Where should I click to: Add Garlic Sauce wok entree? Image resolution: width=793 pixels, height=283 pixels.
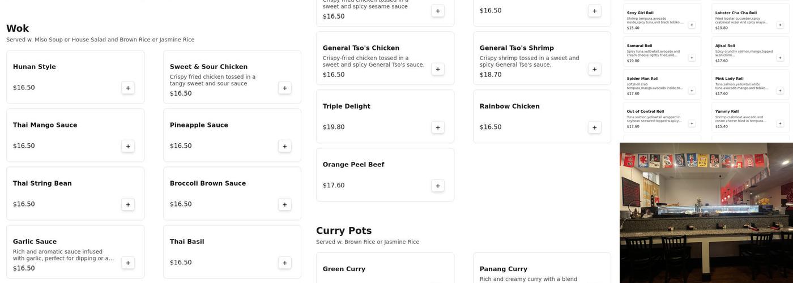tap(128, 263)
